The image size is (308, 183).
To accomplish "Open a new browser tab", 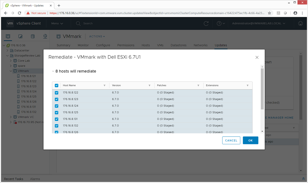I will [x=59, y=5].
